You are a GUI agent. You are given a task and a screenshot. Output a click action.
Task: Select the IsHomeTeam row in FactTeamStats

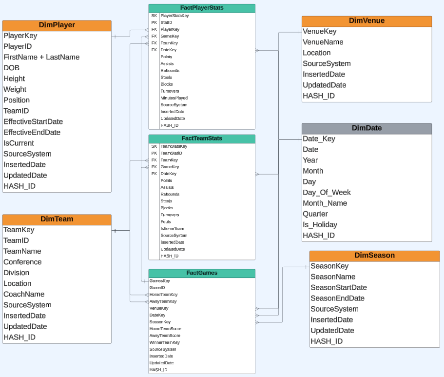point(202,229)
